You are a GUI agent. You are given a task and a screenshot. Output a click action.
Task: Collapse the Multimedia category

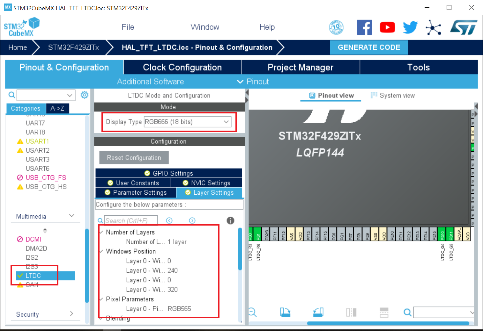click(x=72, y=216)
